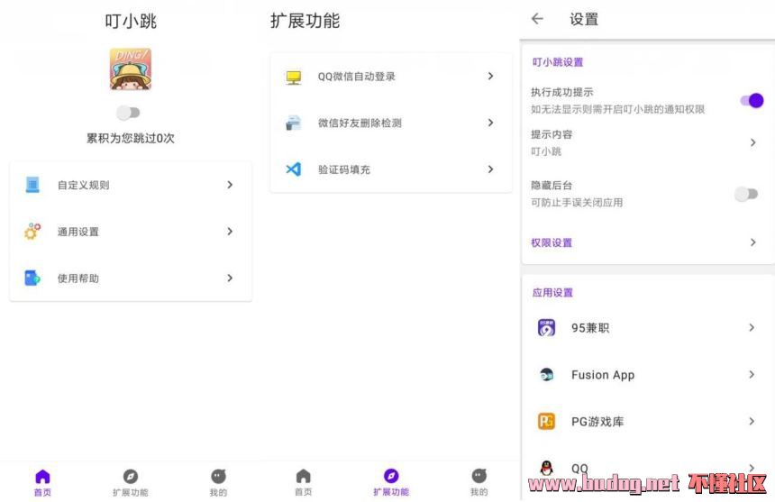This screenshot has width=775, height=502.
Task: Open Fusion App settings text
Action: click(x=603, y=375)
